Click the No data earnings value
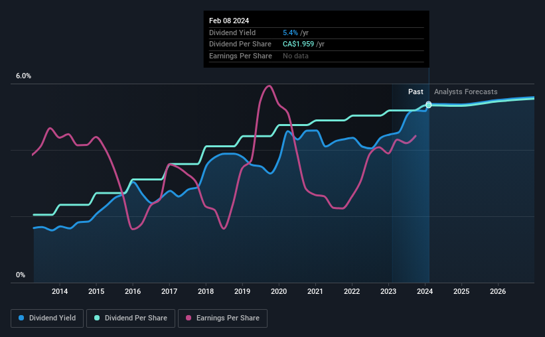 pyautogui.click(x=295, y=56)
